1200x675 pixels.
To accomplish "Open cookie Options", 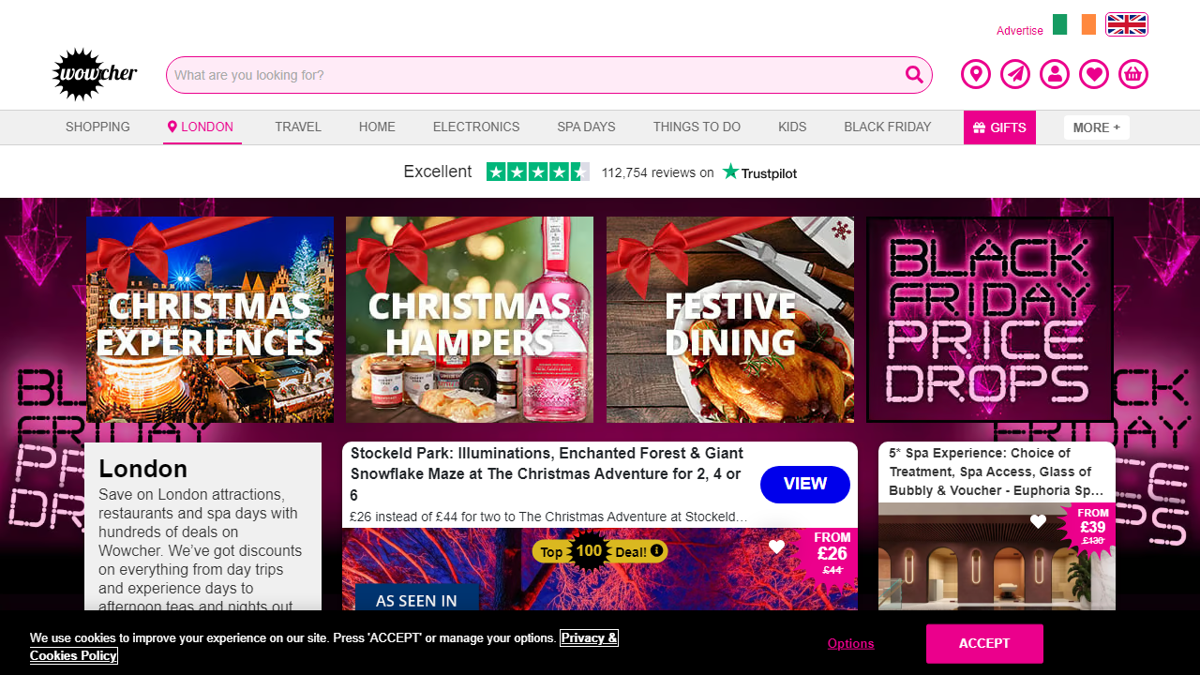I will click(850, 643).
